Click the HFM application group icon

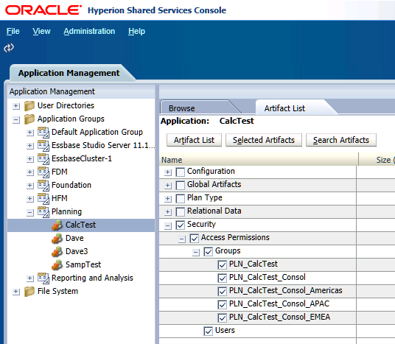click(x=43, y=199)
